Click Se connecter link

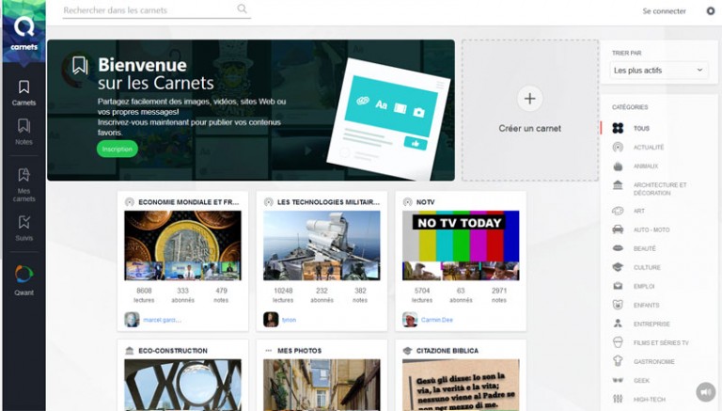click(x=664, y=11)
